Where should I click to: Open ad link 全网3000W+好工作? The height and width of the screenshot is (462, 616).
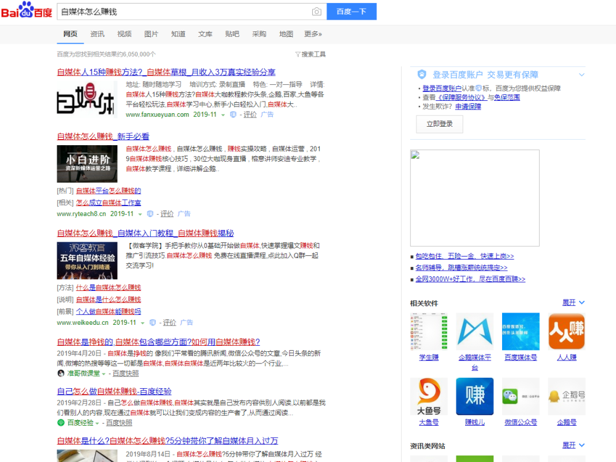click(470, 279)
